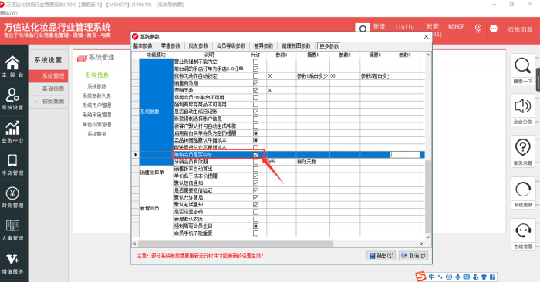Click scroll down arrow of parameter grid
Screen dimensions: 540x282
tap(428, 237)
